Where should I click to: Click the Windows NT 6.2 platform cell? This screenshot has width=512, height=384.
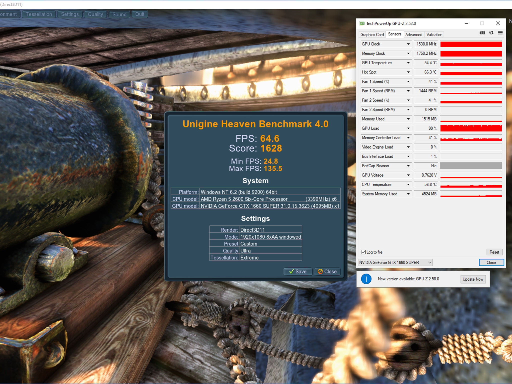[270, 192]
